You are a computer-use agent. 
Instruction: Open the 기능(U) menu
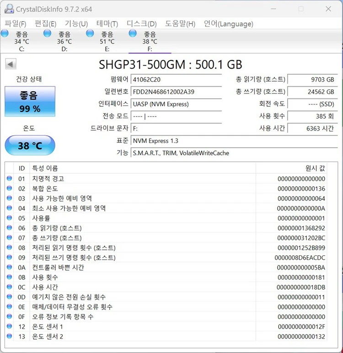[x=76, y=24]
